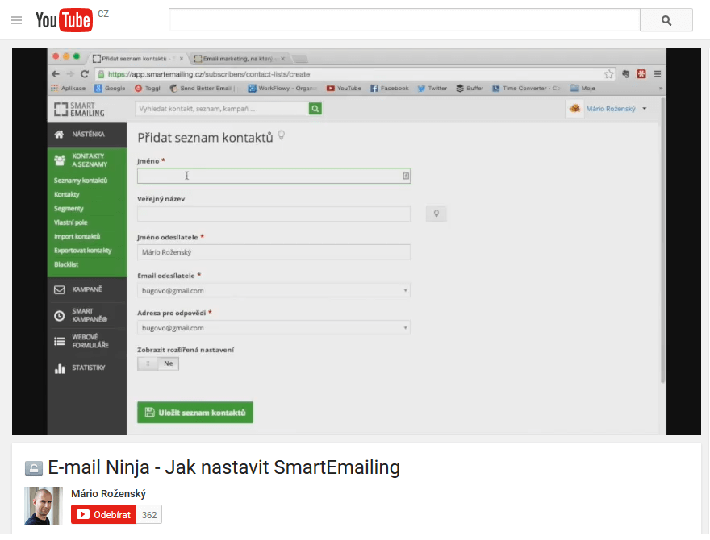Select Seznamy kontaktů submenu item

pos(81,180)
